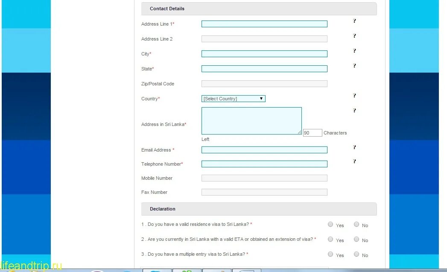Click the help icon beside Country
Image resolution: width=447 pixels, height=272 pixels.
(x=354, y=96)
